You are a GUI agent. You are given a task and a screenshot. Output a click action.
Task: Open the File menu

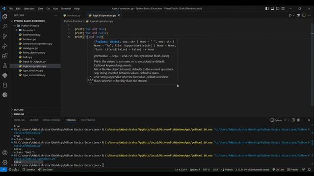tap(11, 9)
